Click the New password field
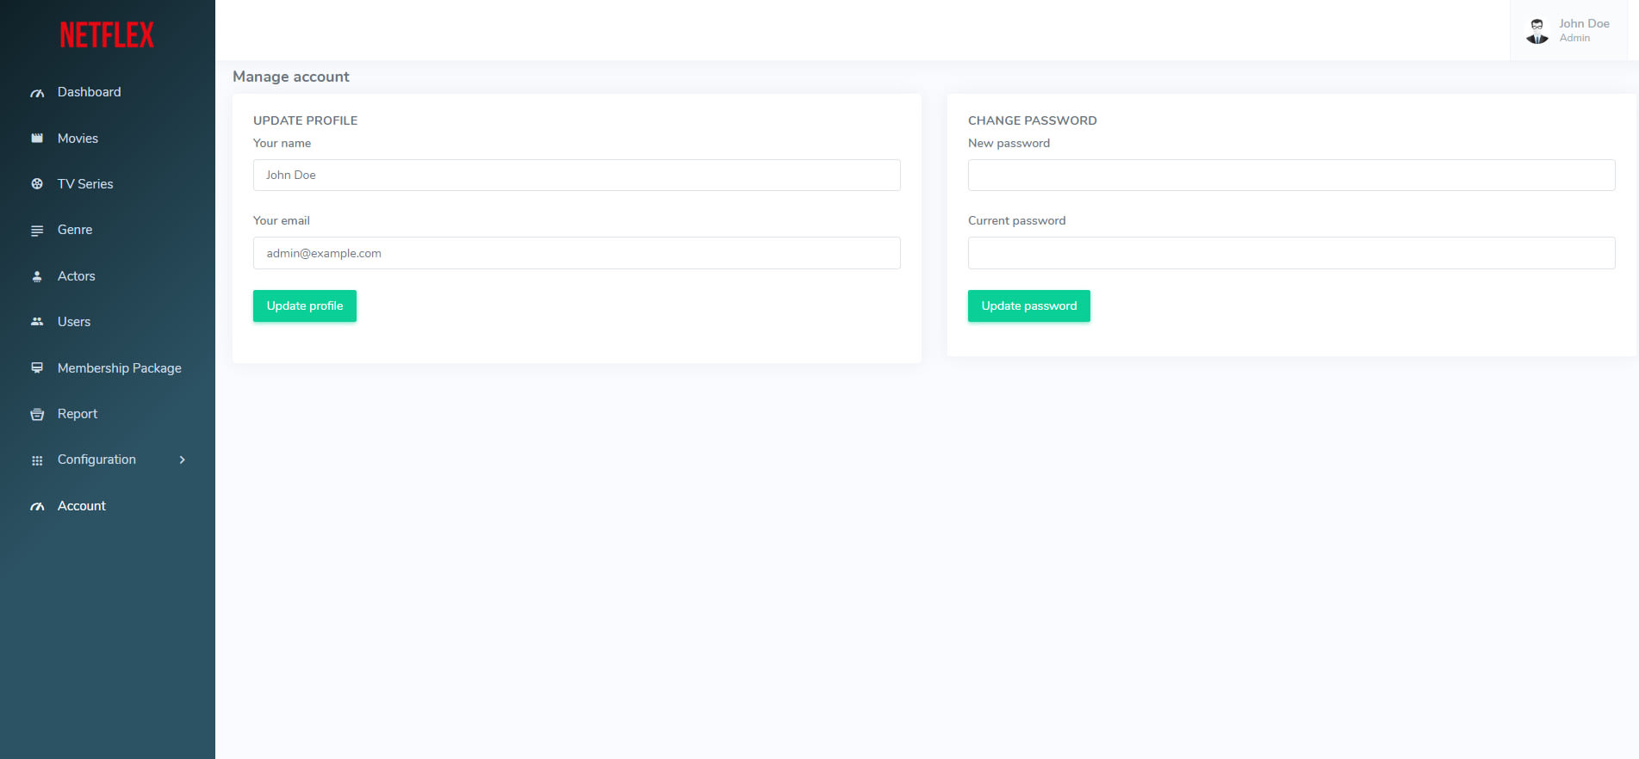Screen dimensions: 1639x759 [1292, 175]
